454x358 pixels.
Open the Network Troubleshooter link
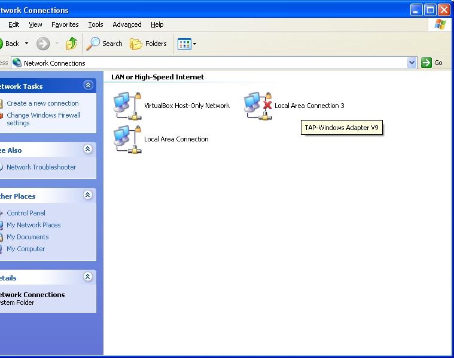click(41, 167)
